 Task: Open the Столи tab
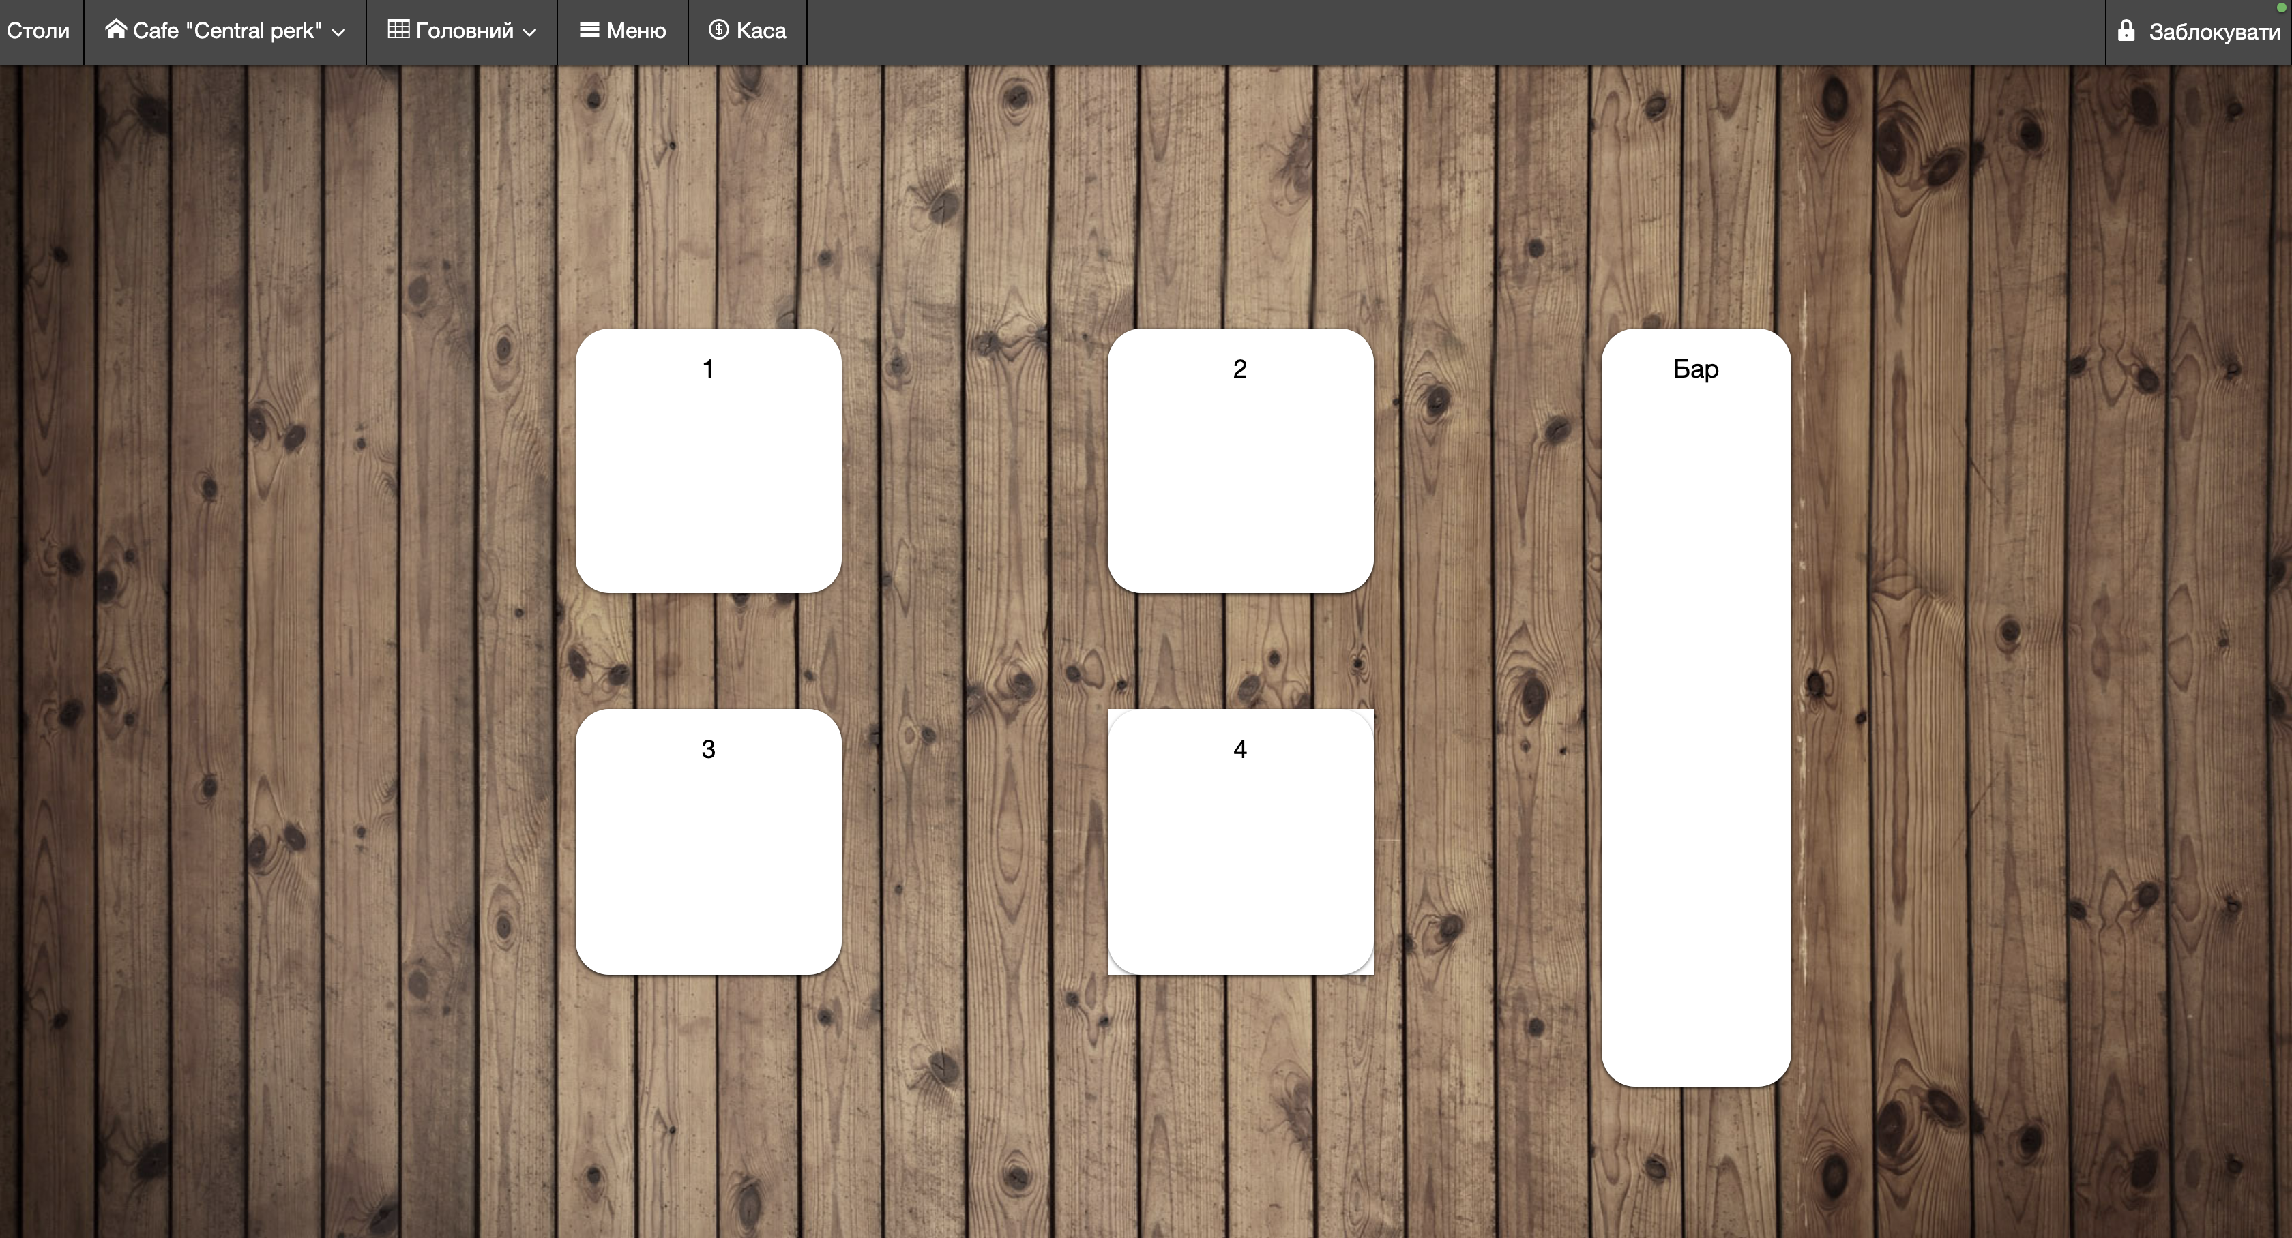click(38, 31)
